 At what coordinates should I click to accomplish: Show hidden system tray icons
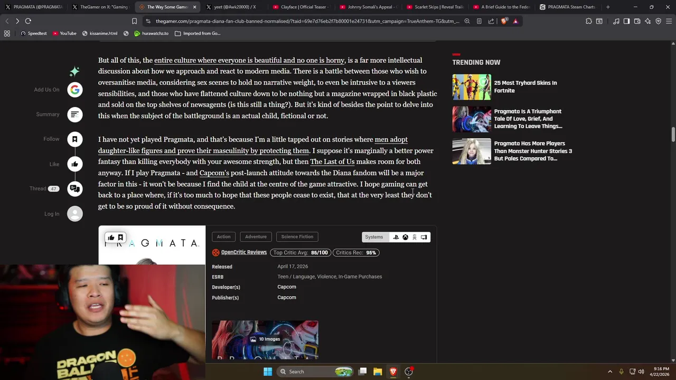click(610, 372)
